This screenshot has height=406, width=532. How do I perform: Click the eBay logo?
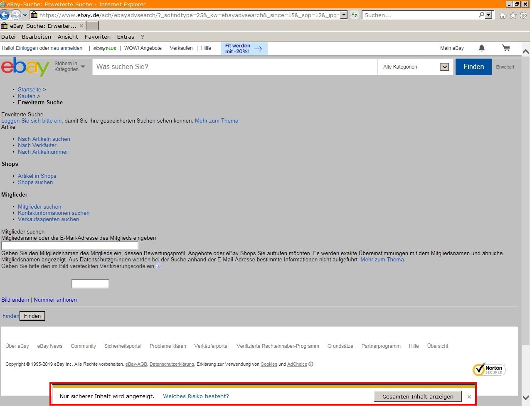click(25, 66)
